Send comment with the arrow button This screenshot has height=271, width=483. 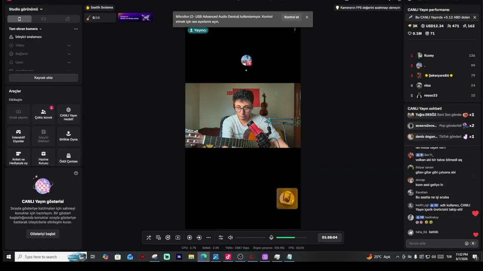click(473, 244)
